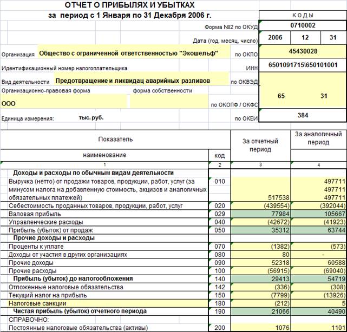Click the 'Прочие доходы и расходы' section heading
Image resolution: width=347 pixels, height=332 pixels.
[54, 238]
